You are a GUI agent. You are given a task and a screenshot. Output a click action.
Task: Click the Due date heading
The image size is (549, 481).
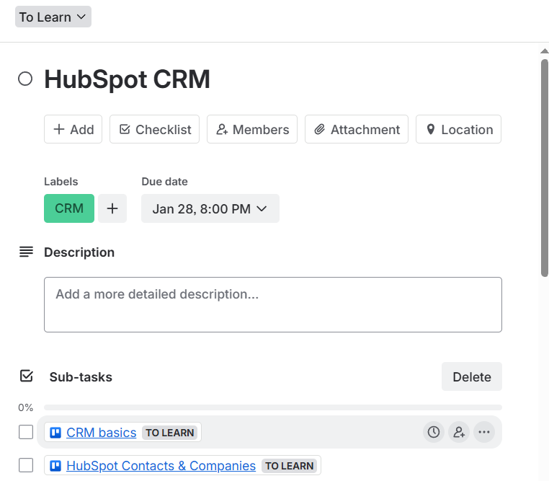point(164,182)
